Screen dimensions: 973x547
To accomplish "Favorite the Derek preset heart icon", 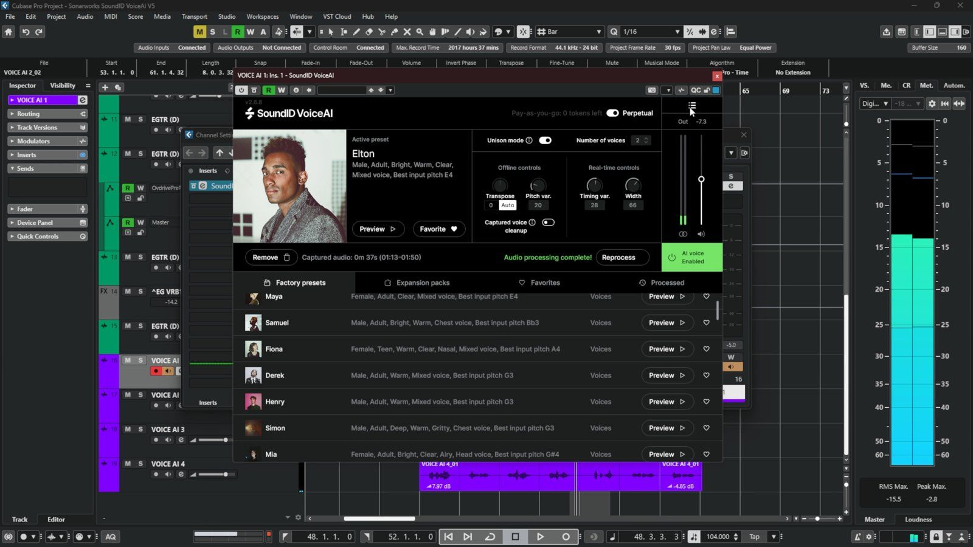I will (706, 376).
